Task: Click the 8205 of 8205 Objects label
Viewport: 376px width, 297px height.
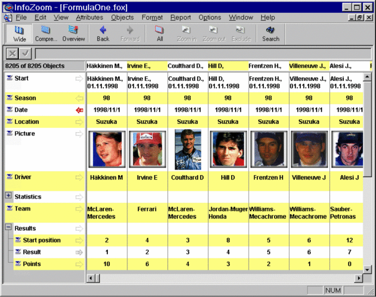Action: tap(35, 66)
